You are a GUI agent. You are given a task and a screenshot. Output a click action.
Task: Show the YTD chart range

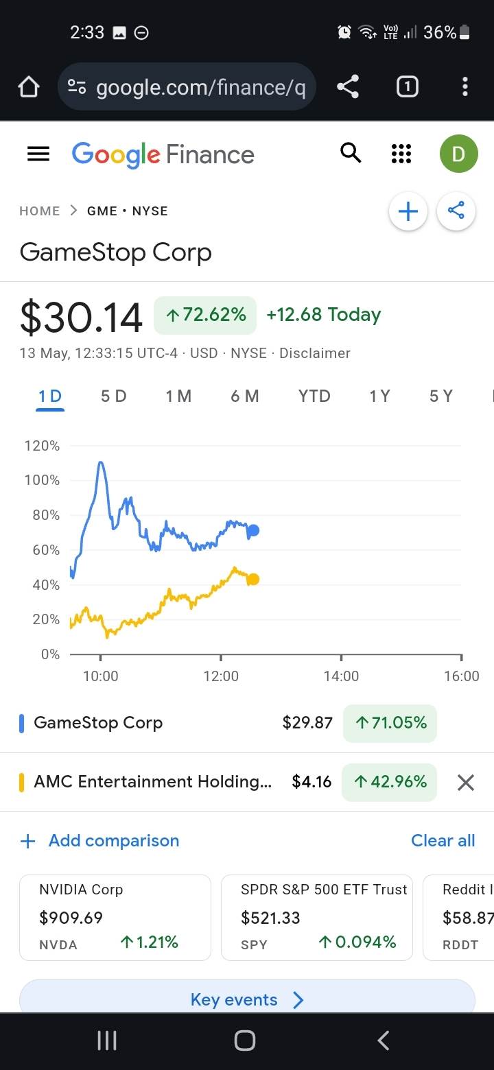(x=314, y=396)
